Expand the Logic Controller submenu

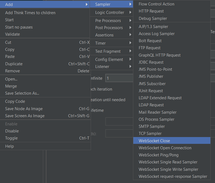pyautogui.click(x=110, y=13)
